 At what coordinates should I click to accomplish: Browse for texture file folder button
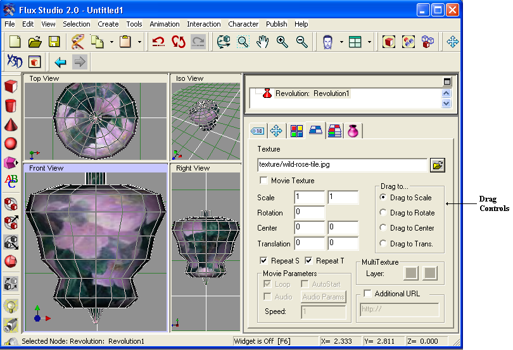[438, 165]
